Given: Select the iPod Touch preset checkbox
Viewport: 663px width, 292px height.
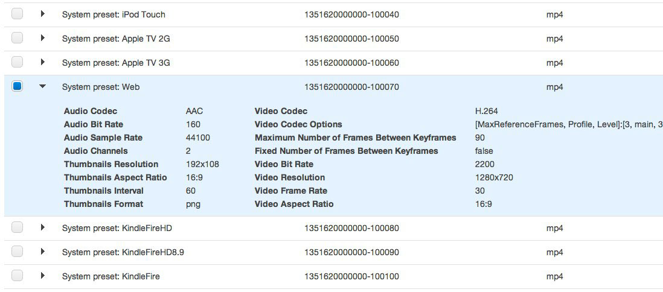Looking at the screenshot, I should (x=17, y=14).
